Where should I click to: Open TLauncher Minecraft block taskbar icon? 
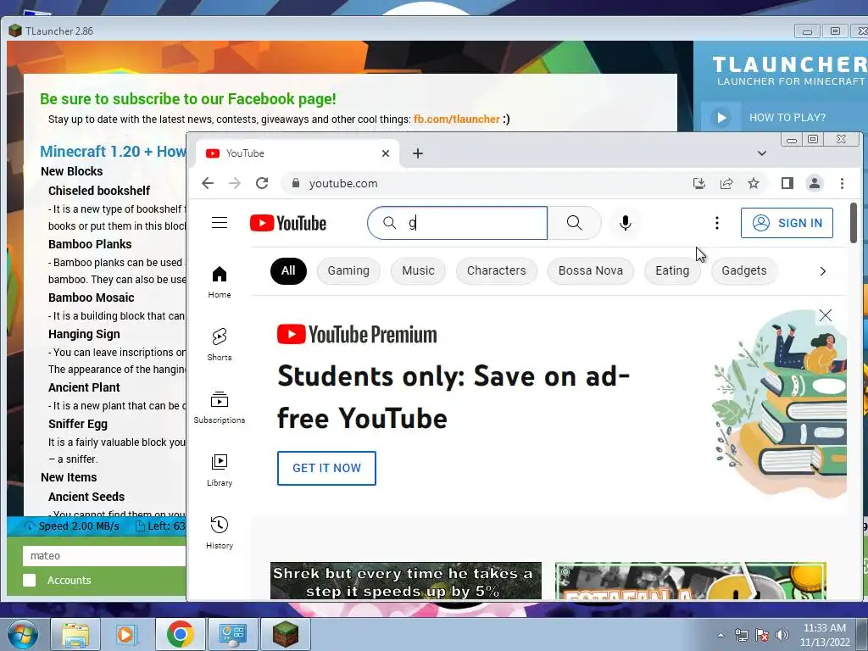click(x=286, y=634)
